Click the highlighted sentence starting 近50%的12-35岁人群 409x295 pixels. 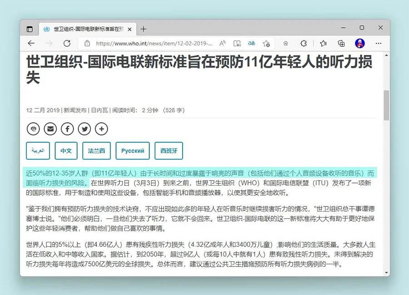(x=200, y=178)
